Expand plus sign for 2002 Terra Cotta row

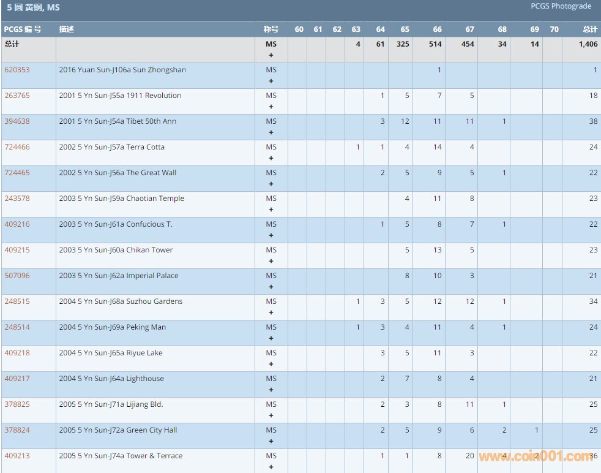pos(271,158)
